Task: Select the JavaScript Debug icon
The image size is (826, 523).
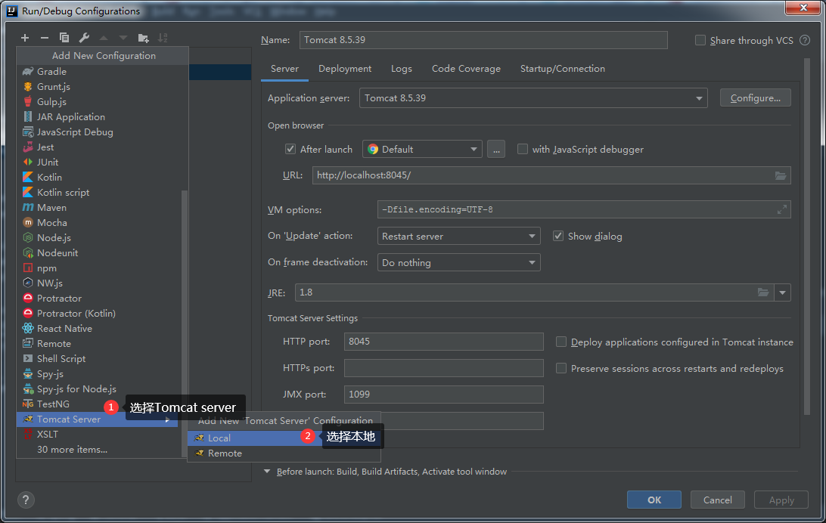Action: point(28,132)
